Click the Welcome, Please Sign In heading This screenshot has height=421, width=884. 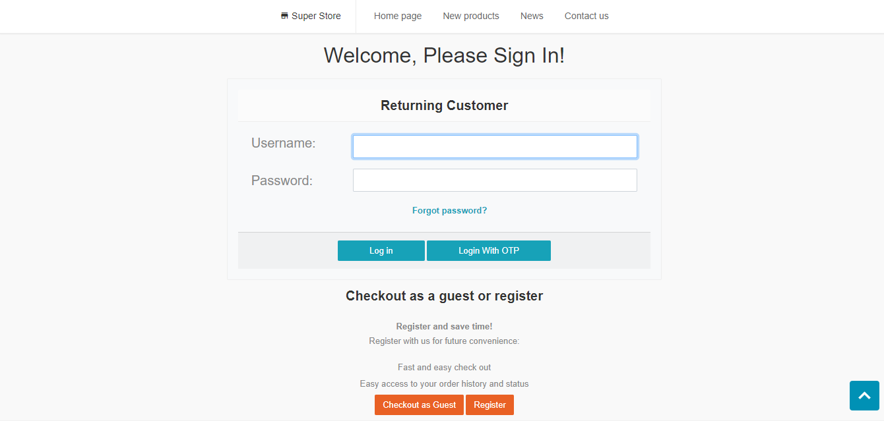click(x=444, y=55)
